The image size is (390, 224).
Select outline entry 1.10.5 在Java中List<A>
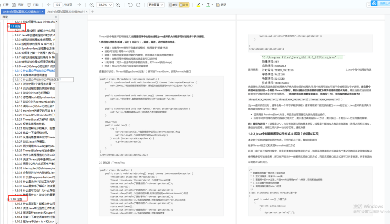coord(34,222)
